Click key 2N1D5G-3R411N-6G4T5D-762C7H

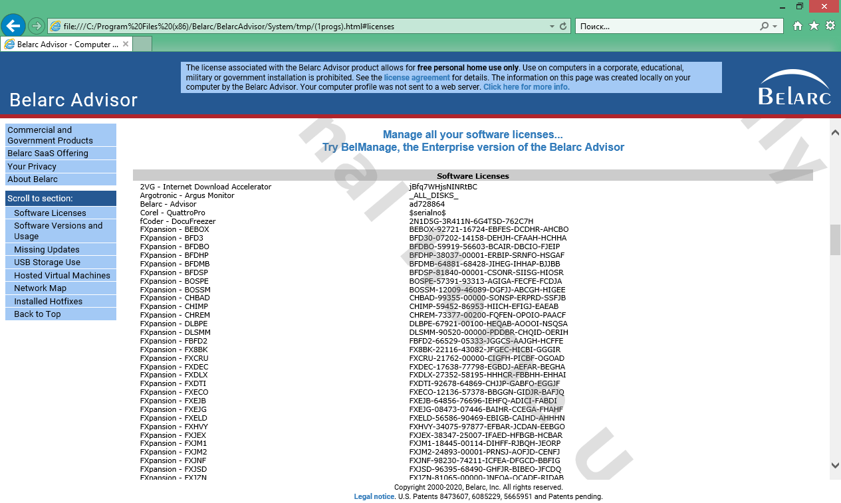pos(471,221)
